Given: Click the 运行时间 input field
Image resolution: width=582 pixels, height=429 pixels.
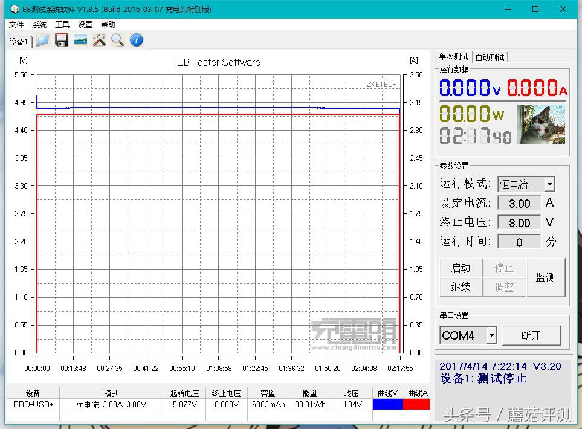Looking at the screenshot, I should [519, 242].
